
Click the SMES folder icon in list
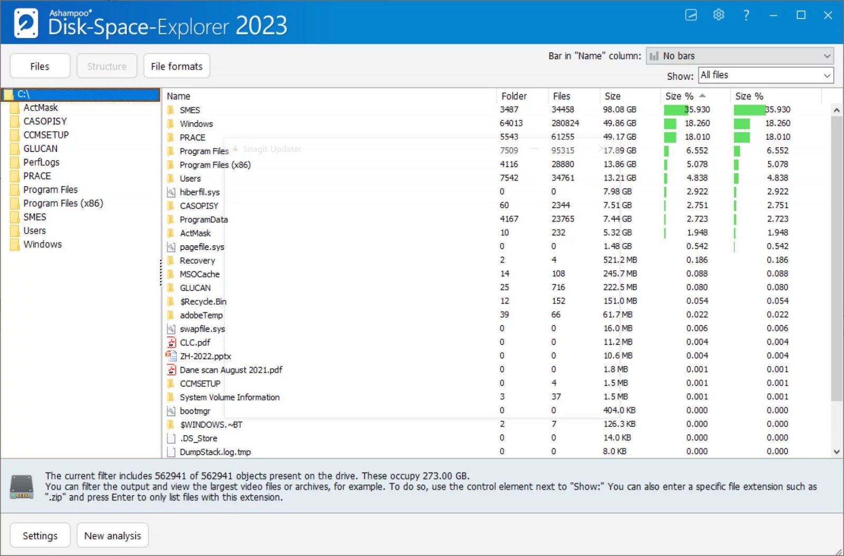click(171, 110)
